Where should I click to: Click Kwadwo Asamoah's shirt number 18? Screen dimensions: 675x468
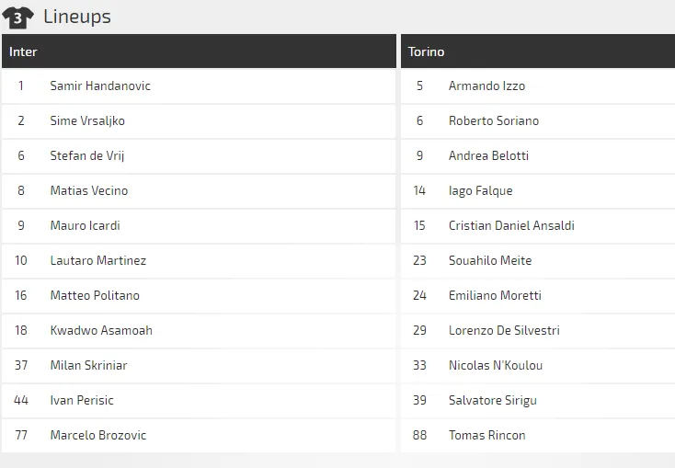click(x=21, y=330)
